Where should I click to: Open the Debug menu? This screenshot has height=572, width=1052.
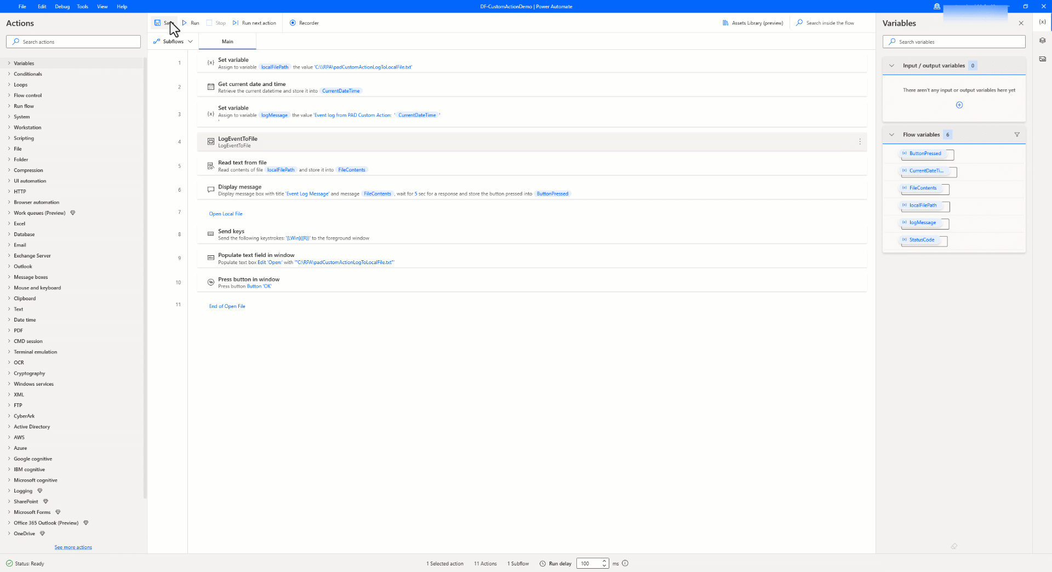click(x=62, y=6)
